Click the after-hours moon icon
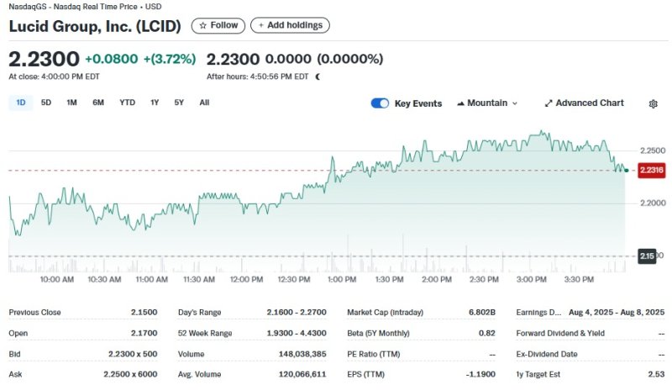The height and width of the screenshot is (390, 672). (x=318, y=76)
